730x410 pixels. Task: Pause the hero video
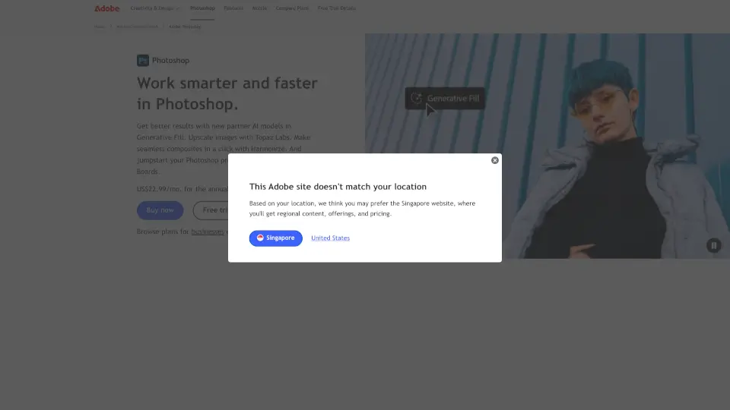[714, 245]
